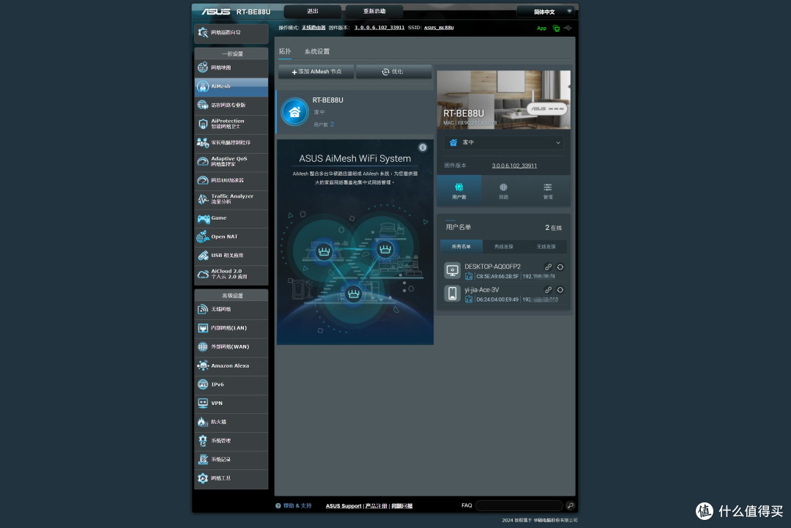This screenshot has height=528, width=791.
Task: Click 添加 AiMesh 节点 button
Action: click(316, 72)
